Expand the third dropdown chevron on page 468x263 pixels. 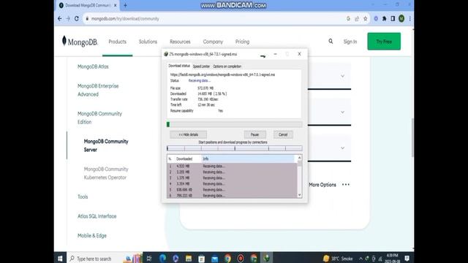point(343,148)
